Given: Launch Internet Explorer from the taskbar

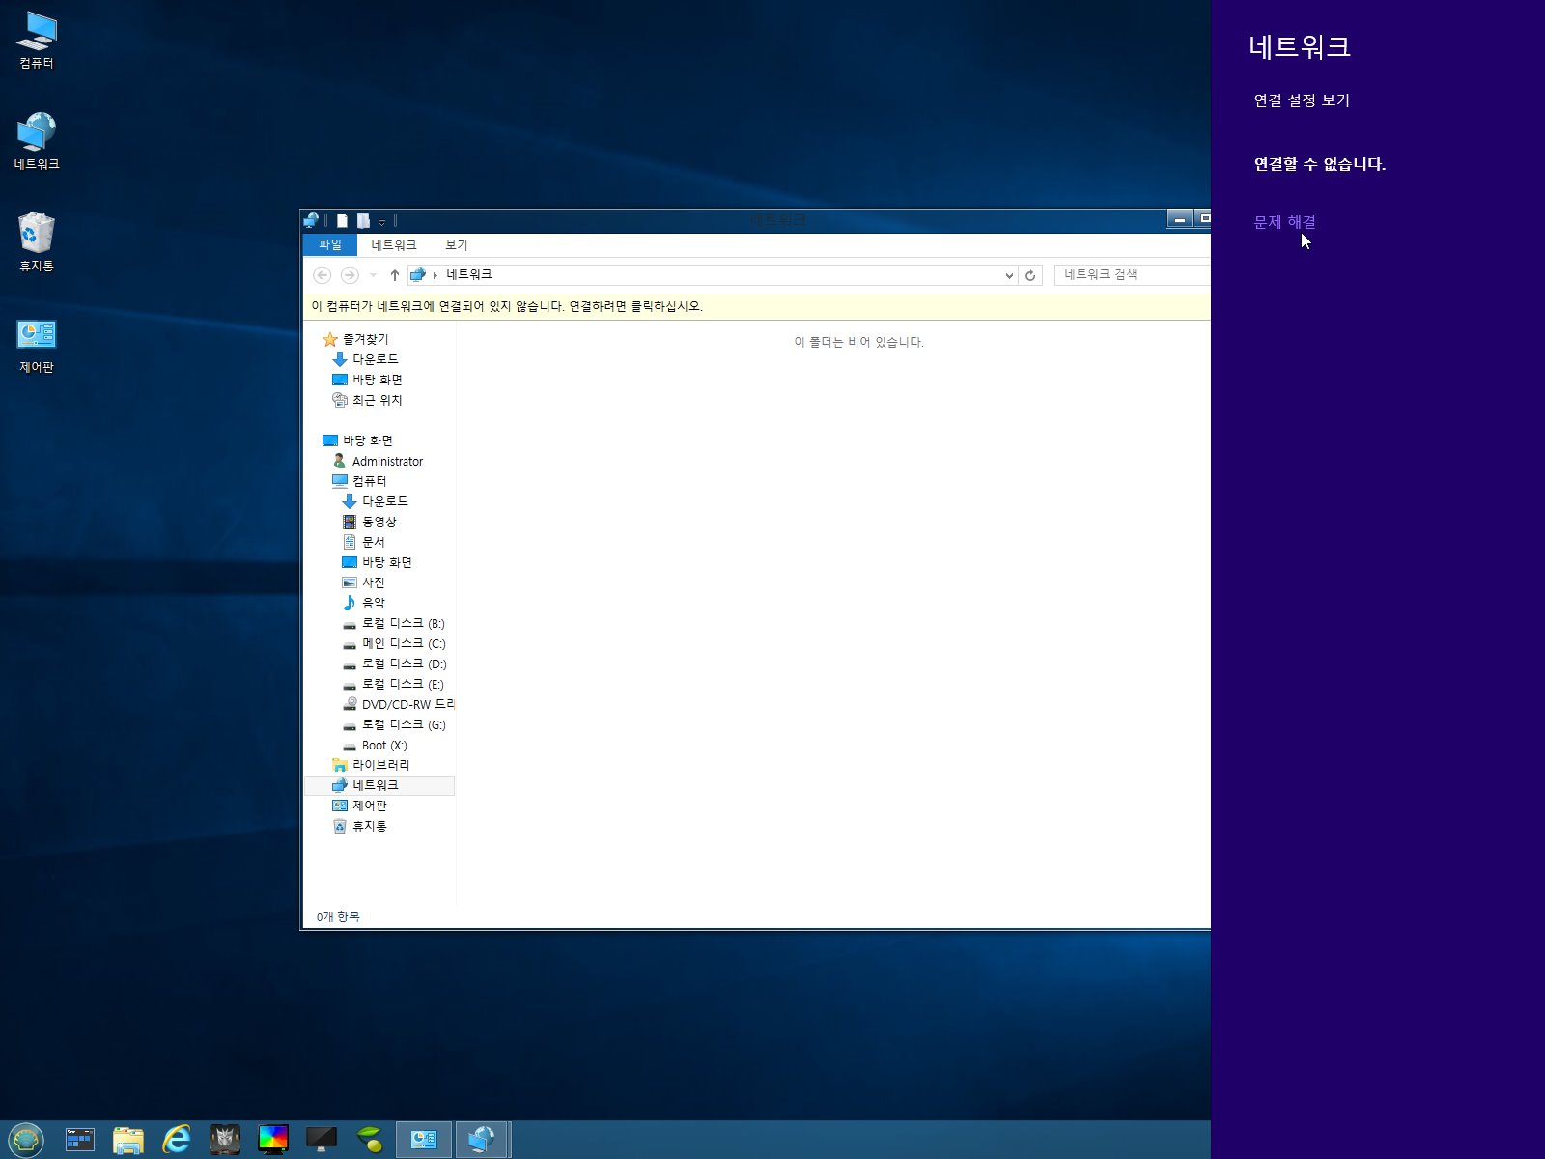Looking at the screenshot, I should pos(176,1140).
